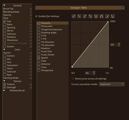This screenshot has height=120, width=129.
Task: Click the lock icon beside Sharpness
Action: pyautogui.click(x=31, y=40)
